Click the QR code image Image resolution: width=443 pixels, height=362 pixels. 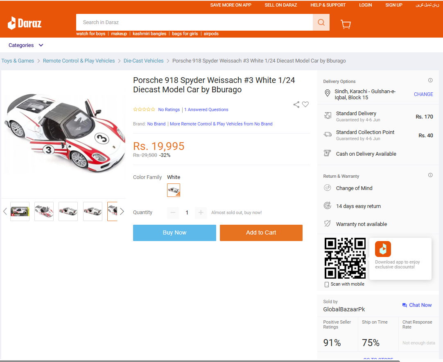pos(345,258)
